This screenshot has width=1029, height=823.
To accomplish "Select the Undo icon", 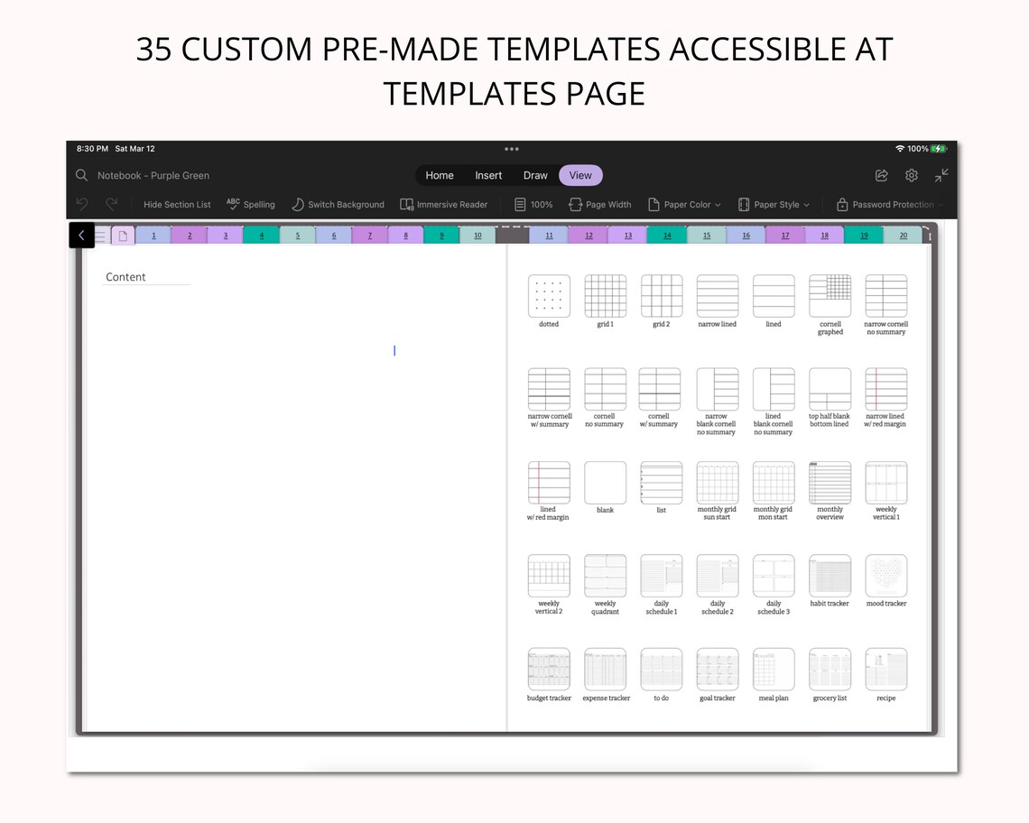I will 81,204.
